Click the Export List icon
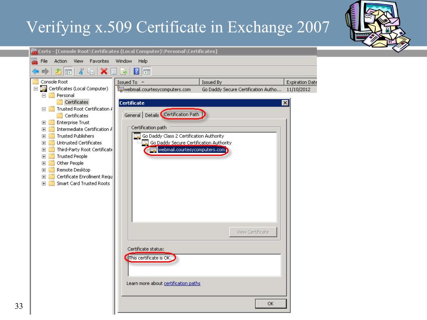 tap(123, 72)
